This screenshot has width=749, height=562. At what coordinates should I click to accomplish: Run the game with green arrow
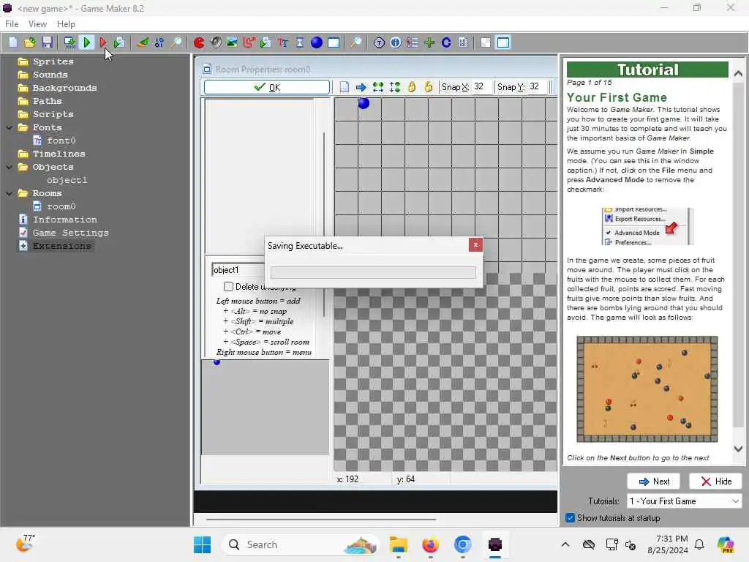pyautogui.click(x=86, y=42)
